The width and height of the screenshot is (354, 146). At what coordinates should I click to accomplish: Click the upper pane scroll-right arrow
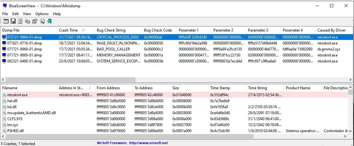coord(351,79)
